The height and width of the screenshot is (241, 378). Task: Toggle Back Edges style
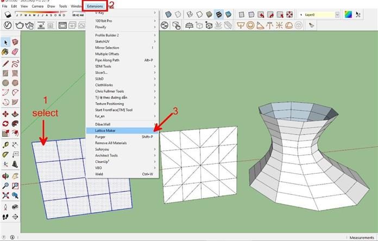click(x=178, y=15)
